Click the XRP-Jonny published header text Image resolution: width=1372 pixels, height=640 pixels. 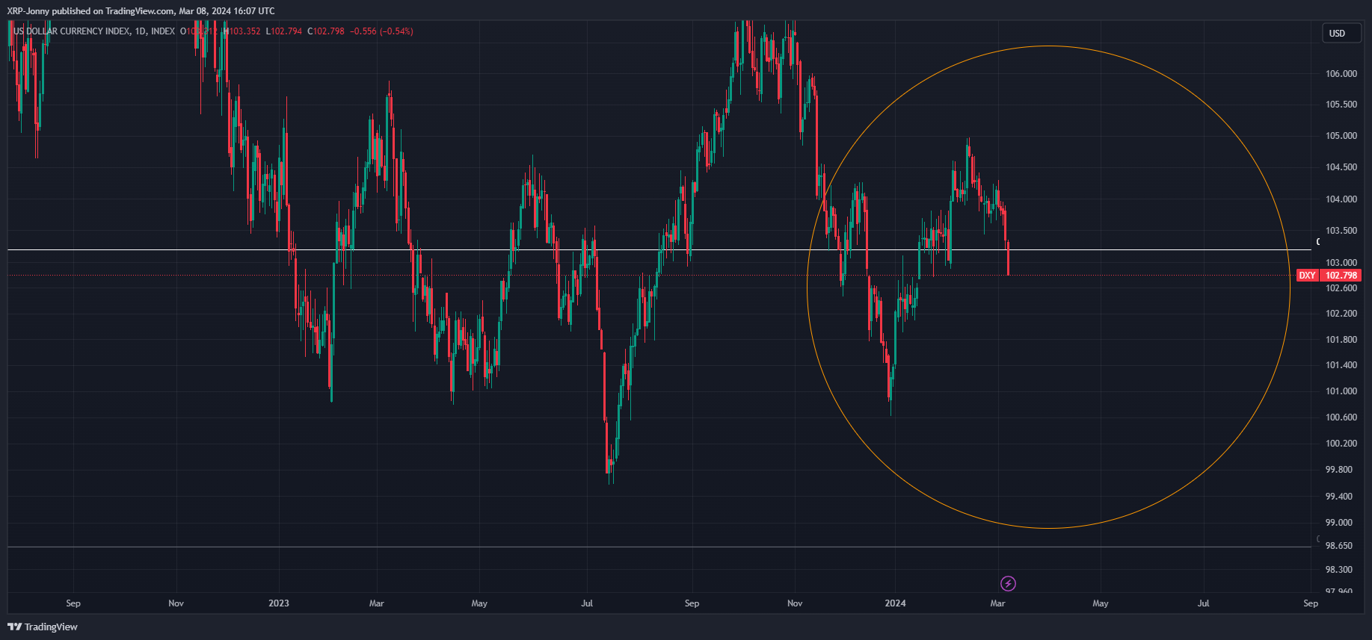pyautogui.click(x=141, y=11)
